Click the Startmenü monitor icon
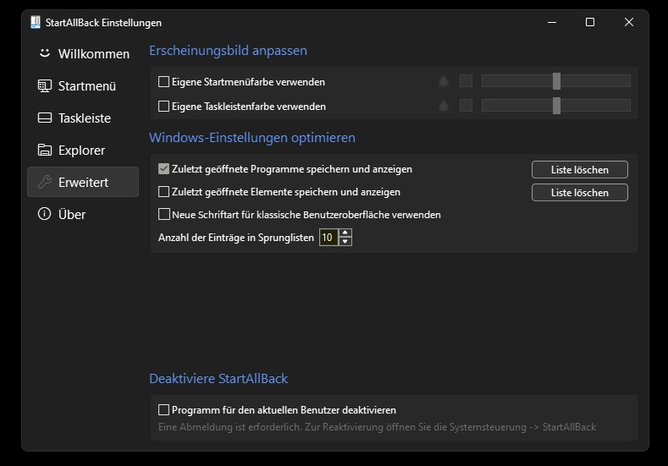 (45, 85)
